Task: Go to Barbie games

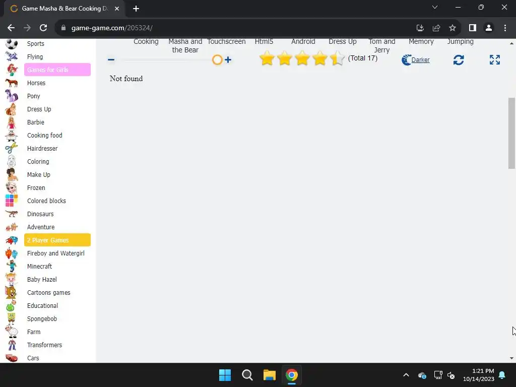Action: pyautogui.click(x=36, y=122)
